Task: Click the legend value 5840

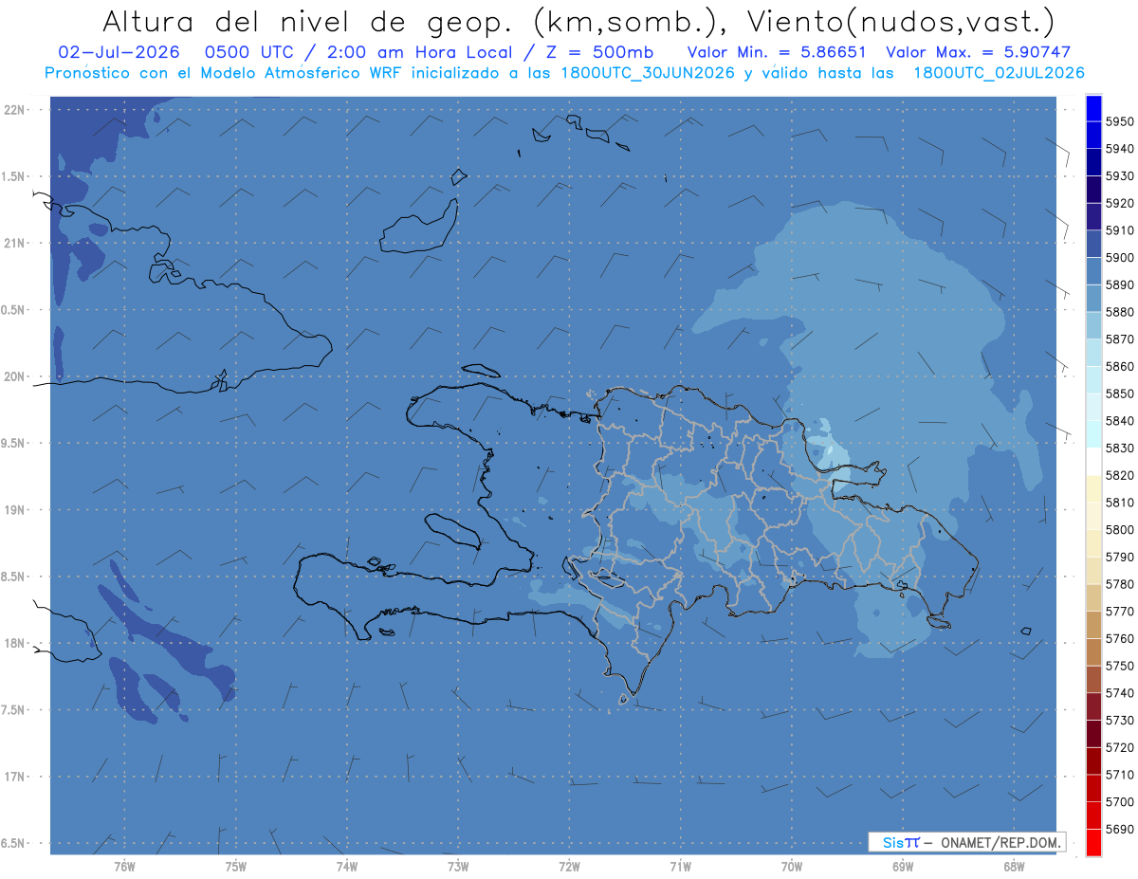Action: tap(1119, 421)
